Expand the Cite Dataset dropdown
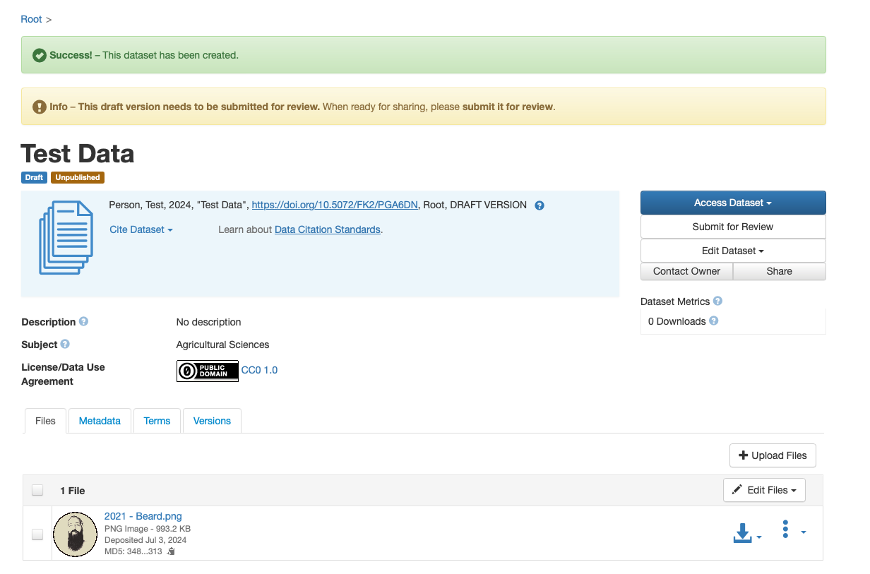 coord(141,229)
